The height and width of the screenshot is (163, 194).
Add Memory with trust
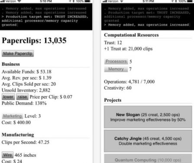pos(116,69)
